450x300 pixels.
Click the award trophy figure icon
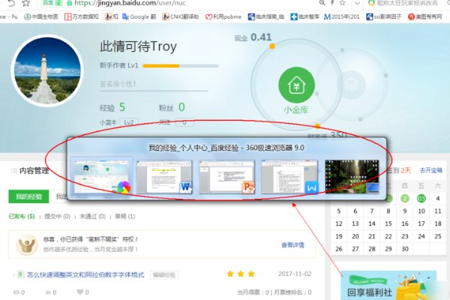(x=27, y=245)
